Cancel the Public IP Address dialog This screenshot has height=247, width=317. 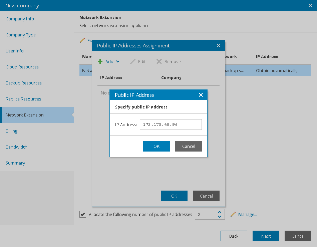pos(189,146)
